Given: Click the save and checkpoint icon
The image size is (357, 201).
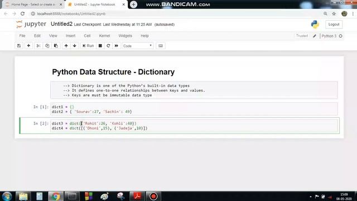Looking at the screenshot, I should click(19, 46).
